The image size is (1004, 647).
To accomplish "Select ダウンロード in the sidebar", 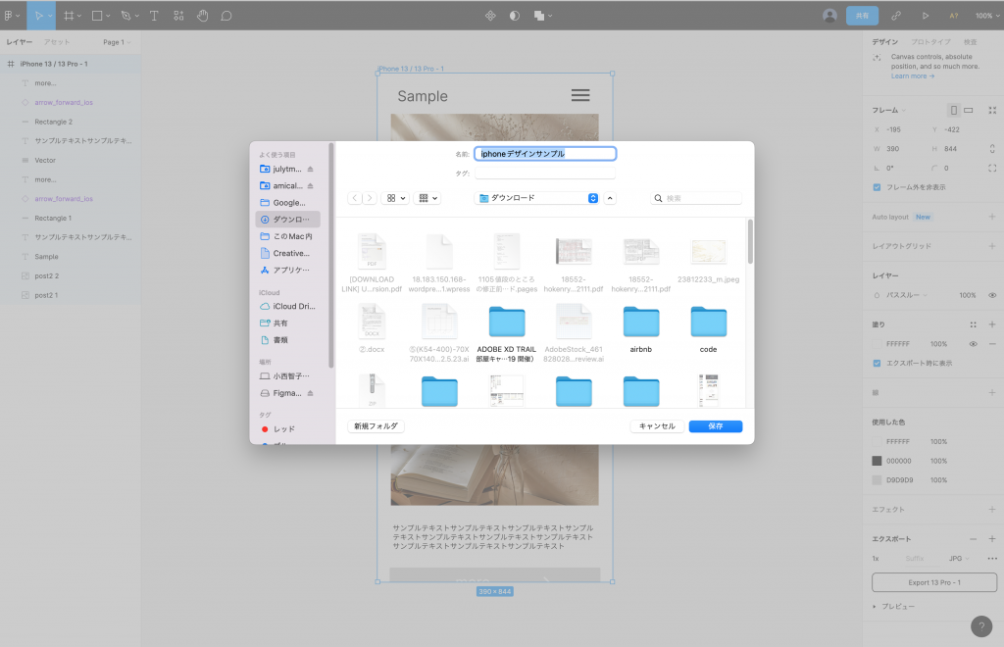I will pos(287,220).
